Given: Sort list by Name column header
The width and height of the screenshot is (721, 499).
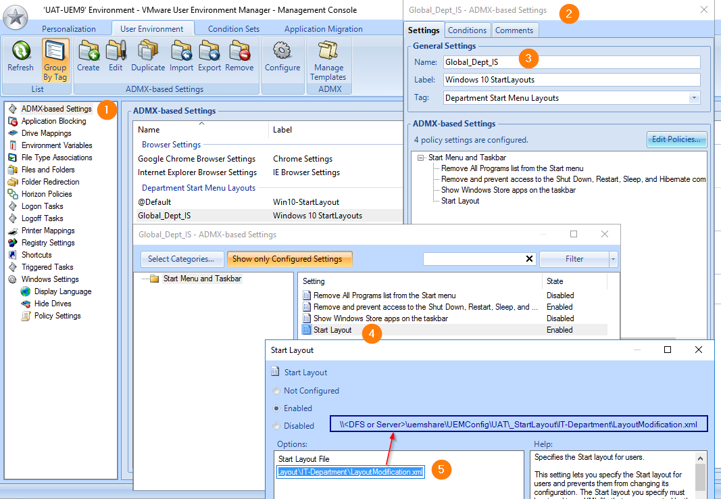Looking at the screenshot, I should (200, 130).
